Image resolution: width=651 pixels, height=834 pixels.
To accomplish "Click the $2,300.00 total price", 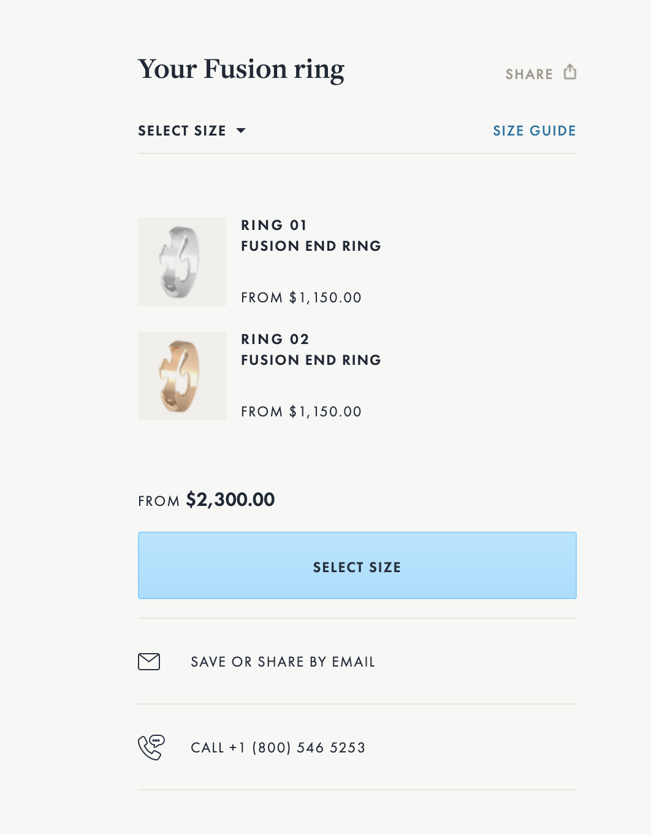I will pyautogui.click(x=230, y=500).
